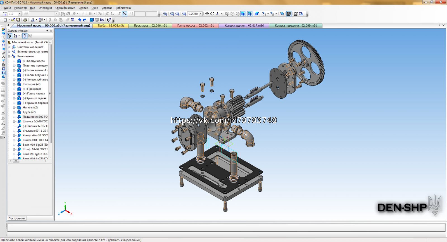
Task: Switch to the Крышка задняя _ 02.017.m3d tab
Action: (244, 25)
